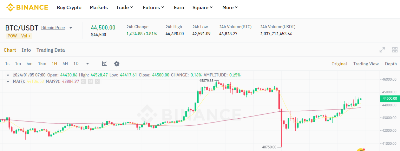
Task: Click the 24h High value 44,690.00
Action: point(174,34)
